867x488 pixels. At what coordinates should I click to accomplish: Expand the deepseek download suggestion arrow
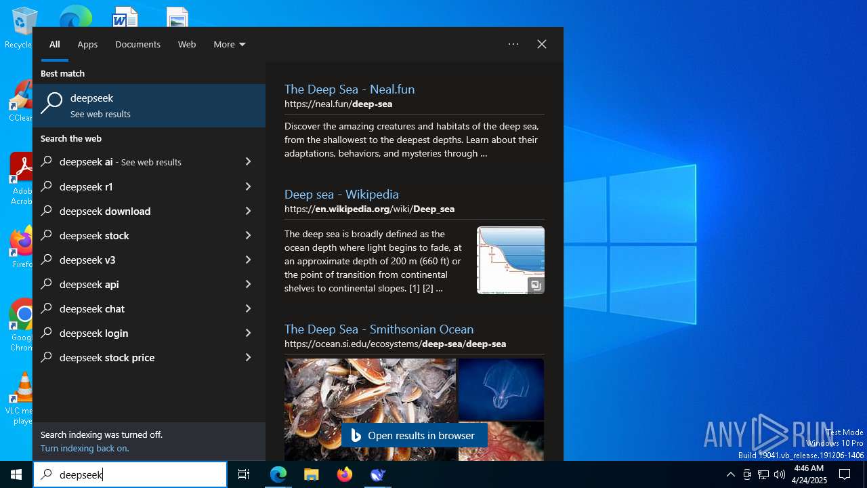[248, 211]
